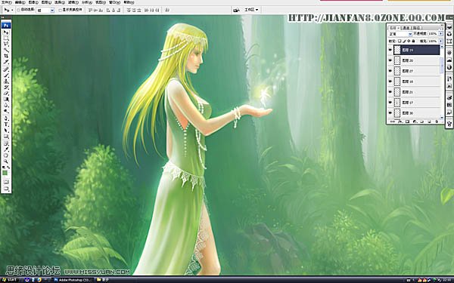The width and height of the screenshot is (454, 283).
Task: Open the 文件 File menu
Action: 6,2
